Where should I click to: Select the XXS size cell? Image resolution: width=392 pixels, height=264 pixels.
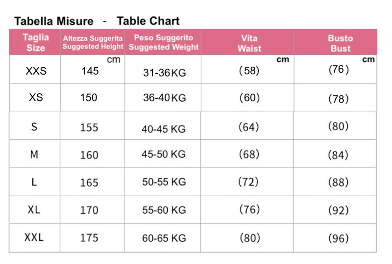[36, 71]
